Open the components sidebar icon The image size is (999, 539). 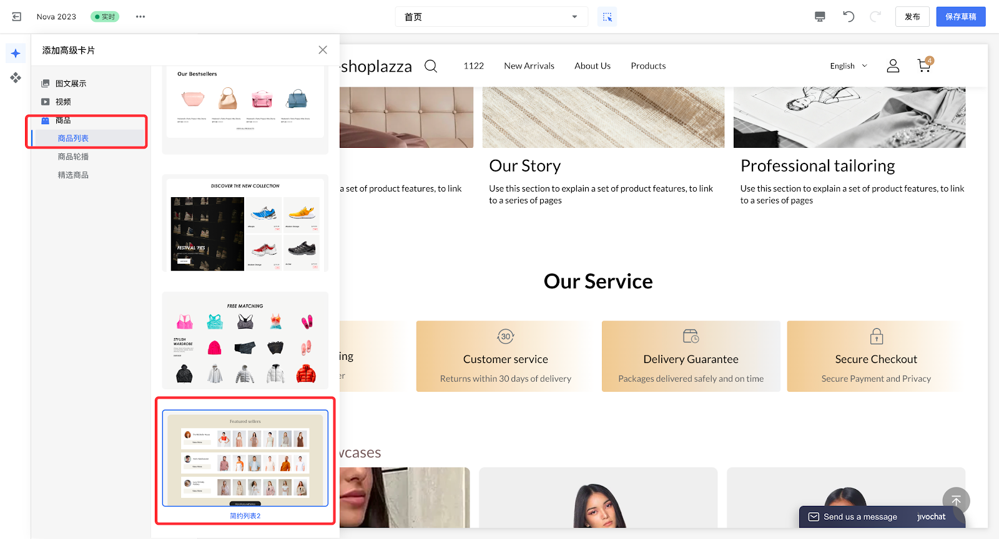tap(16, 78)
